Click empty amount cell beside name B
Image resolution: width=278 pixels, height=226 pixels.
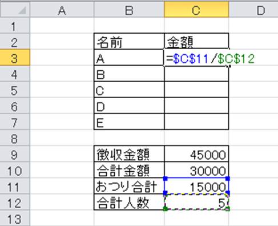196,74
